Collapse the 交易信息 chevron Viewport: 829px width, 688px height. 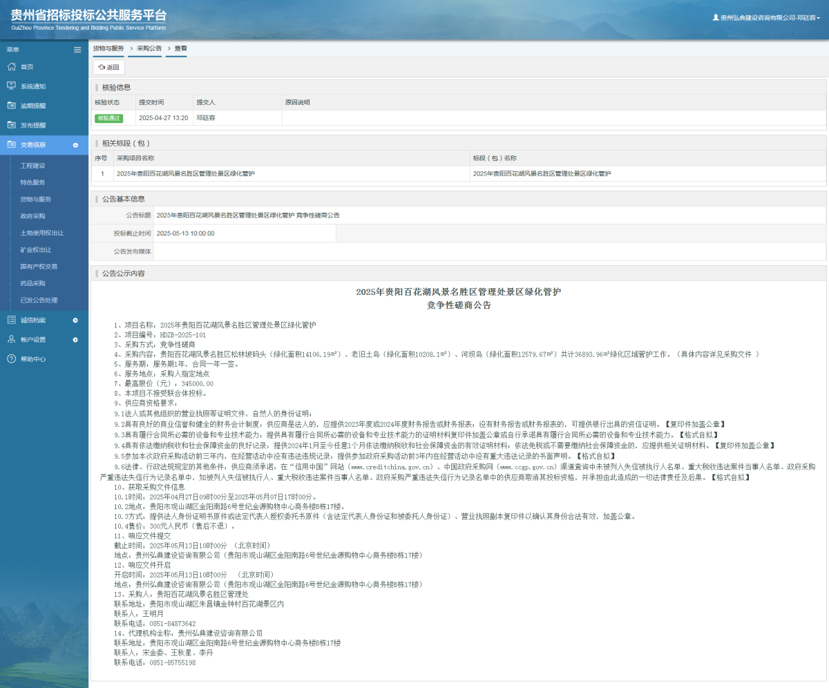coord(75,145)
